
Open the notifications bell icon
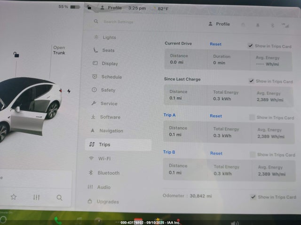pyautogui.click(x=258, y=25)
